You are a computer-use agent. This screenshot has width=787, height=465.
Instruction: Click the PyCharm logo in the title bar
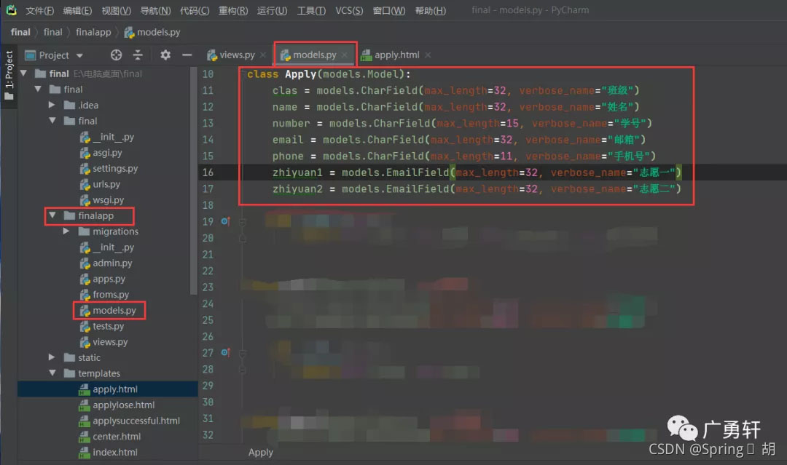click(11, 10)
